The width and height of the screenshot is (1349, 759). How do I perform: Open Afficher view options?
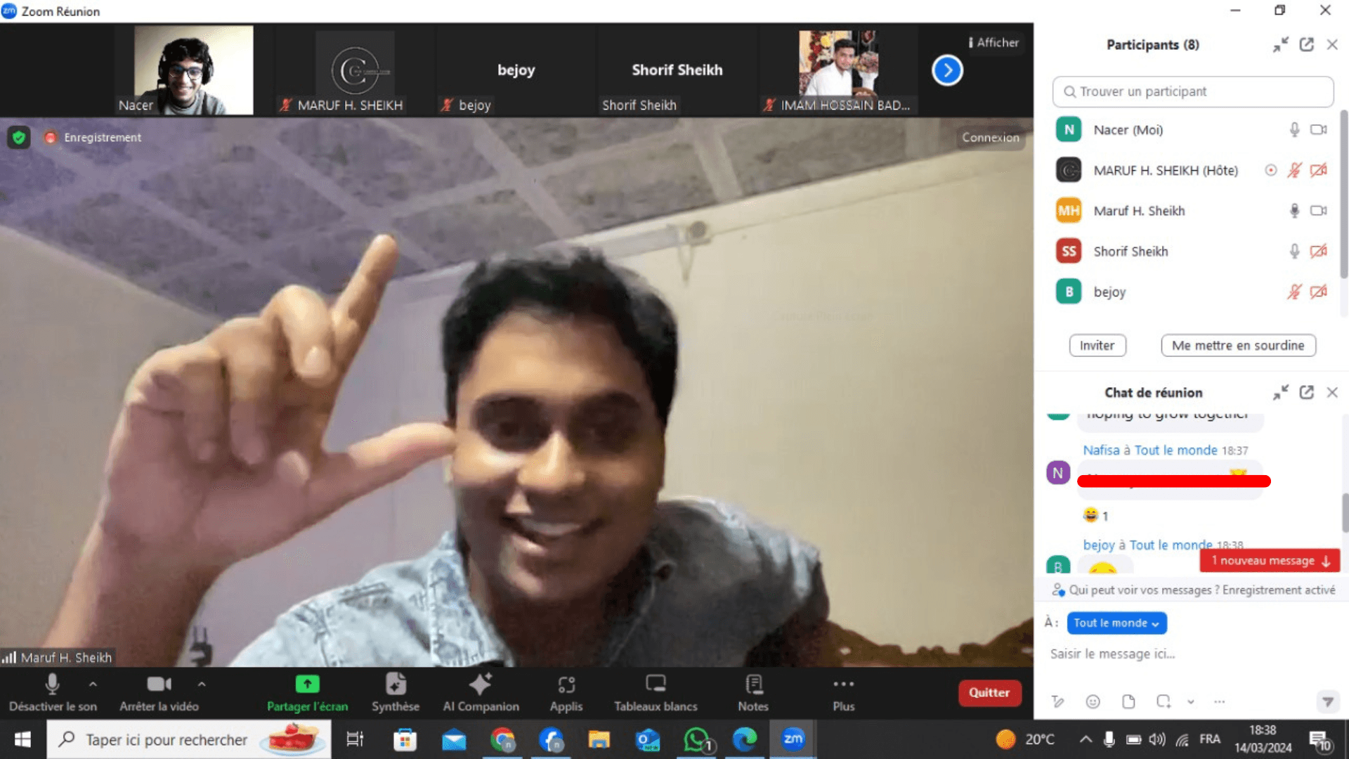coord(994,42)
